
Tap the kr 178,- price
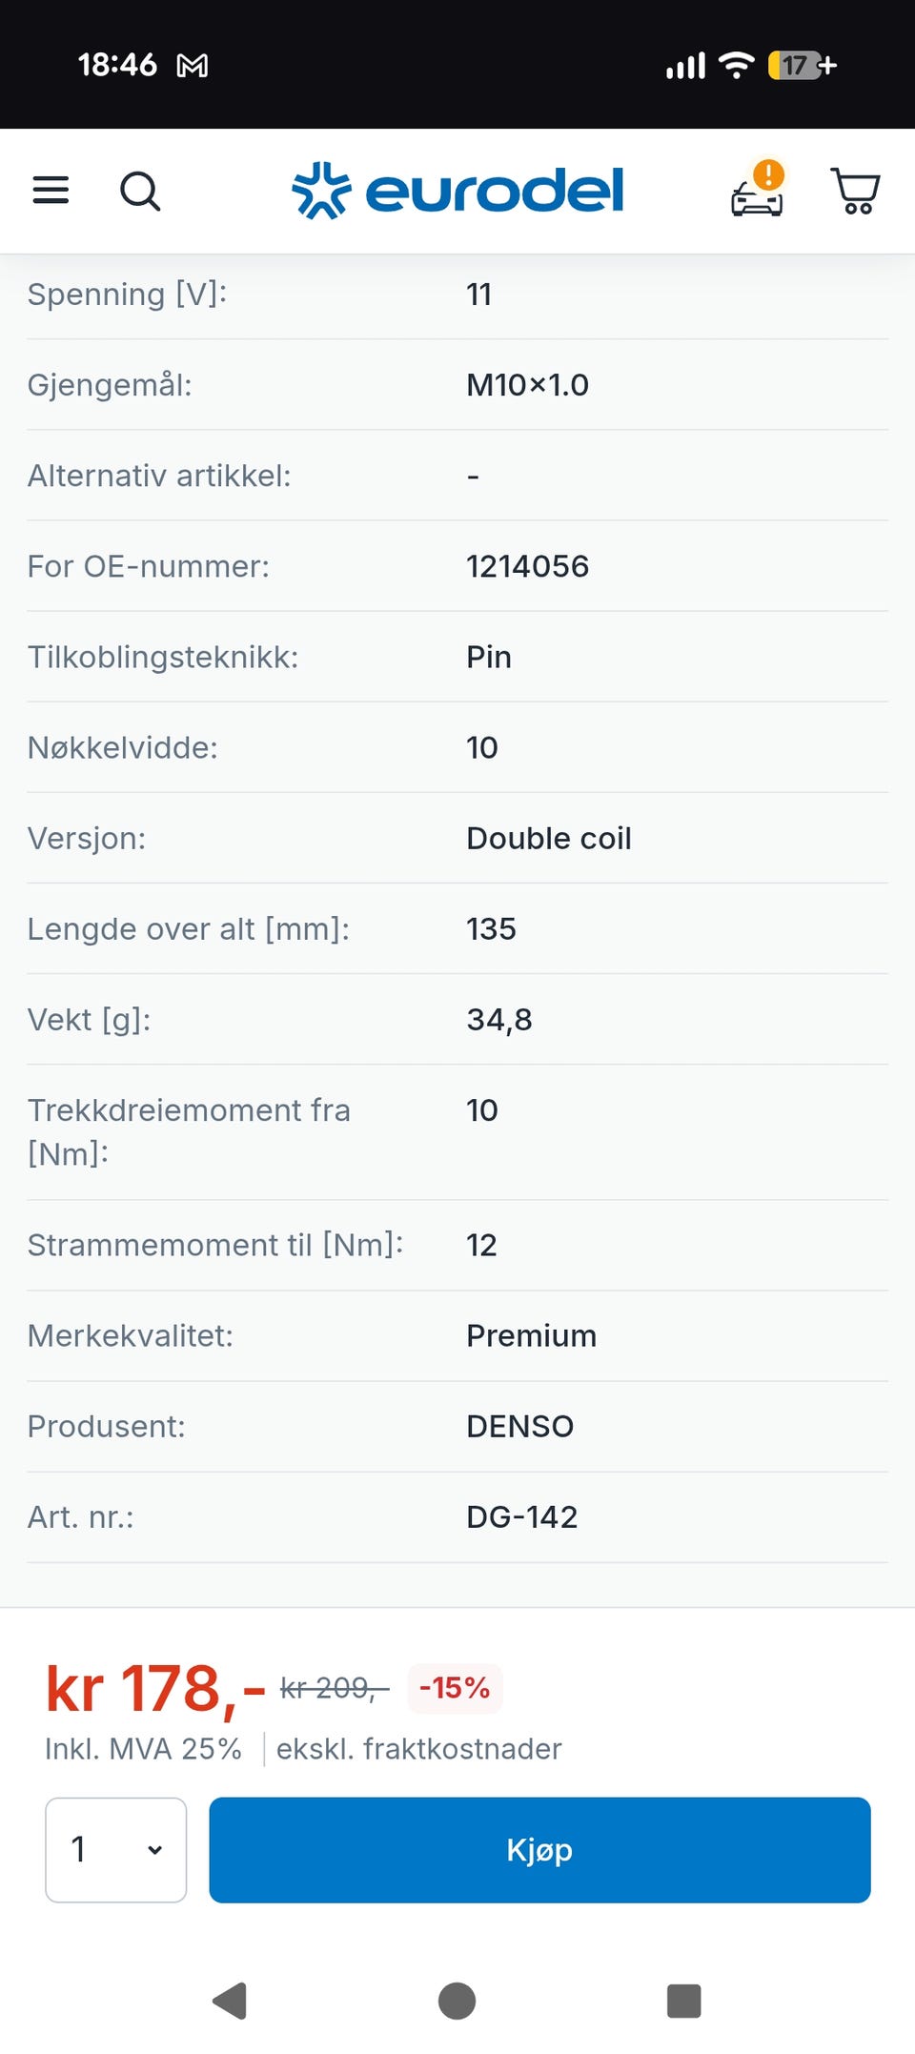(x=154, y=1690)
